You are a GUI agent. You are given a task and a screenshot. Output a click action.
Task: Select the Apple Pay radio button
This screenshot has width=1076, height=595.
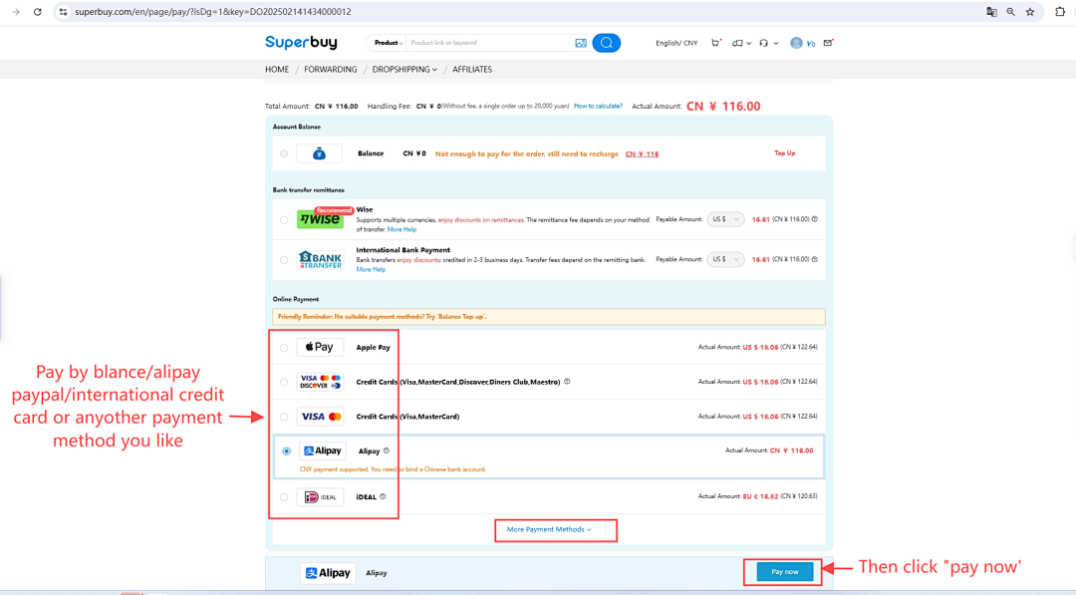coord(284,348)
